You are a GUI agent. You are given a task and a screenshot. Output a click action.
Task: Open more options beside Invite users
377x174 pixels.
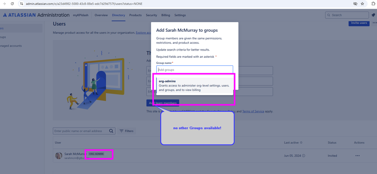(375, 23)
